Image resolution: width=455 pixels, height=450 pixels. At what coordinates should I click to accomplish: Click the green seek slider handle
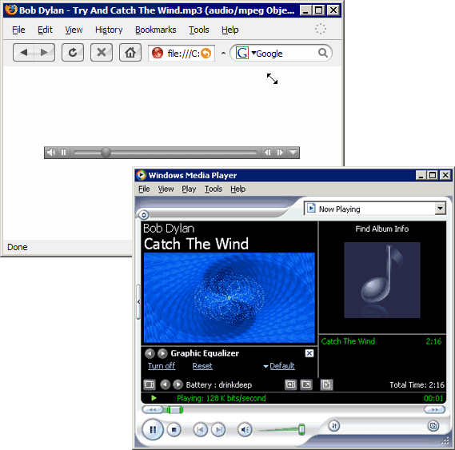tap(174, 410)
